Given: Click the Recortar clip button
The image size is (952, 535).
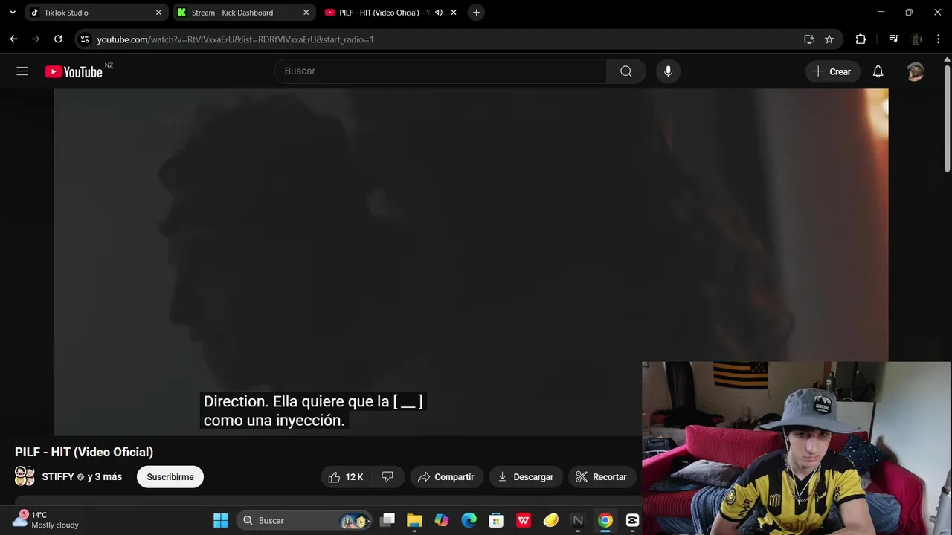Looking at the screenshot, I should point(602,477).
